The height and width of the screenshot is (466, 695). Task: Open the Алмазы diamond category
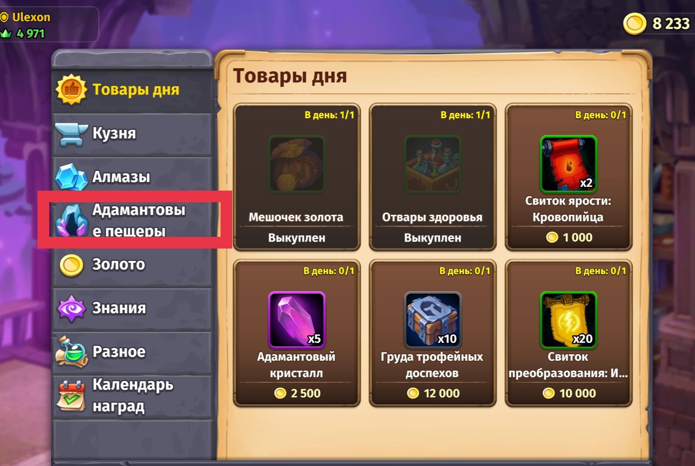[132, 177]
